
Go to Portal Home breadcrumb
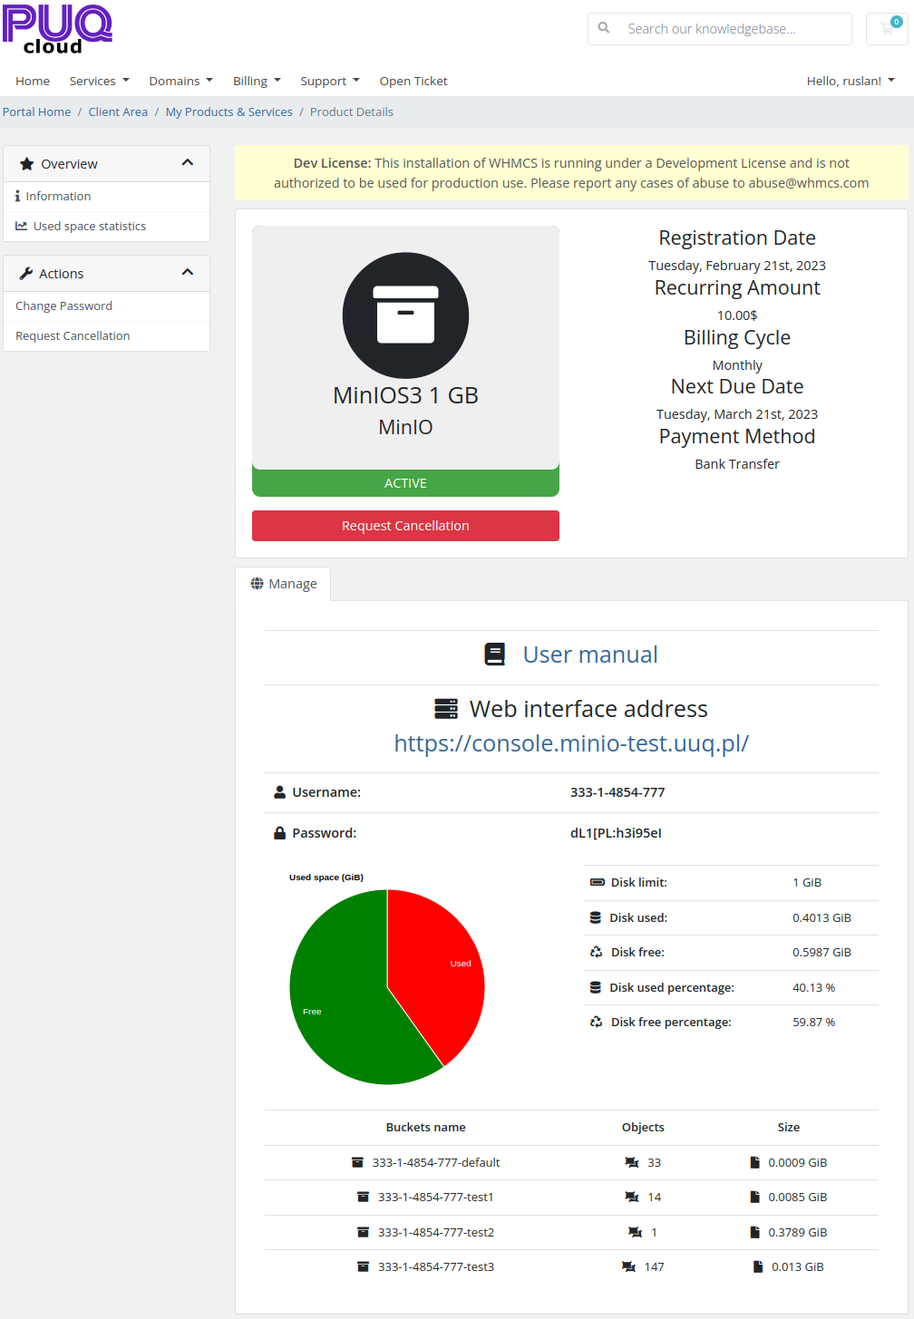[x=36, y=112]
